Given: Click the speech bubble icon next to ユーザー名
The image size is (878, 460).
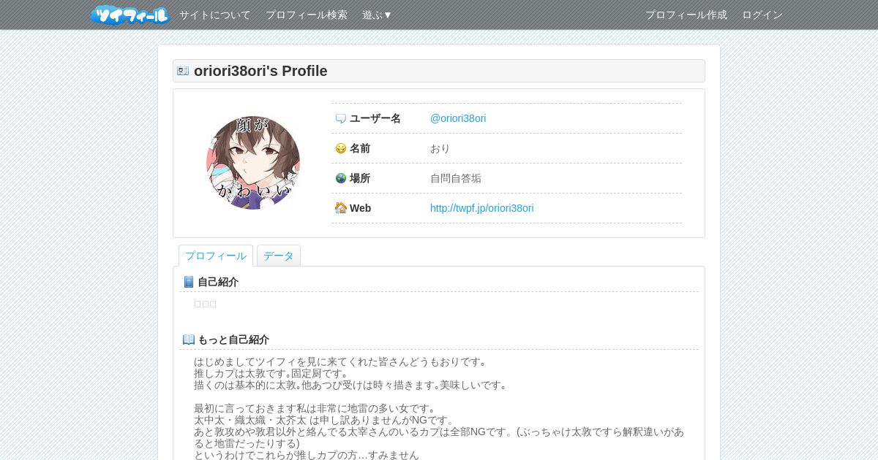Looking at the screenshot, I should click(x=341, y=118).
